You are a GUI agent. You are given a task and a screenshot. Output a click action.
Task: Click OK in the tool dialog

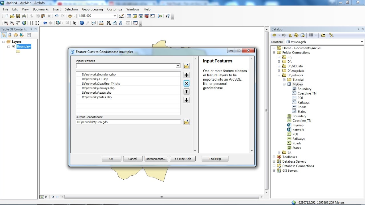click(x=111, y=159)
